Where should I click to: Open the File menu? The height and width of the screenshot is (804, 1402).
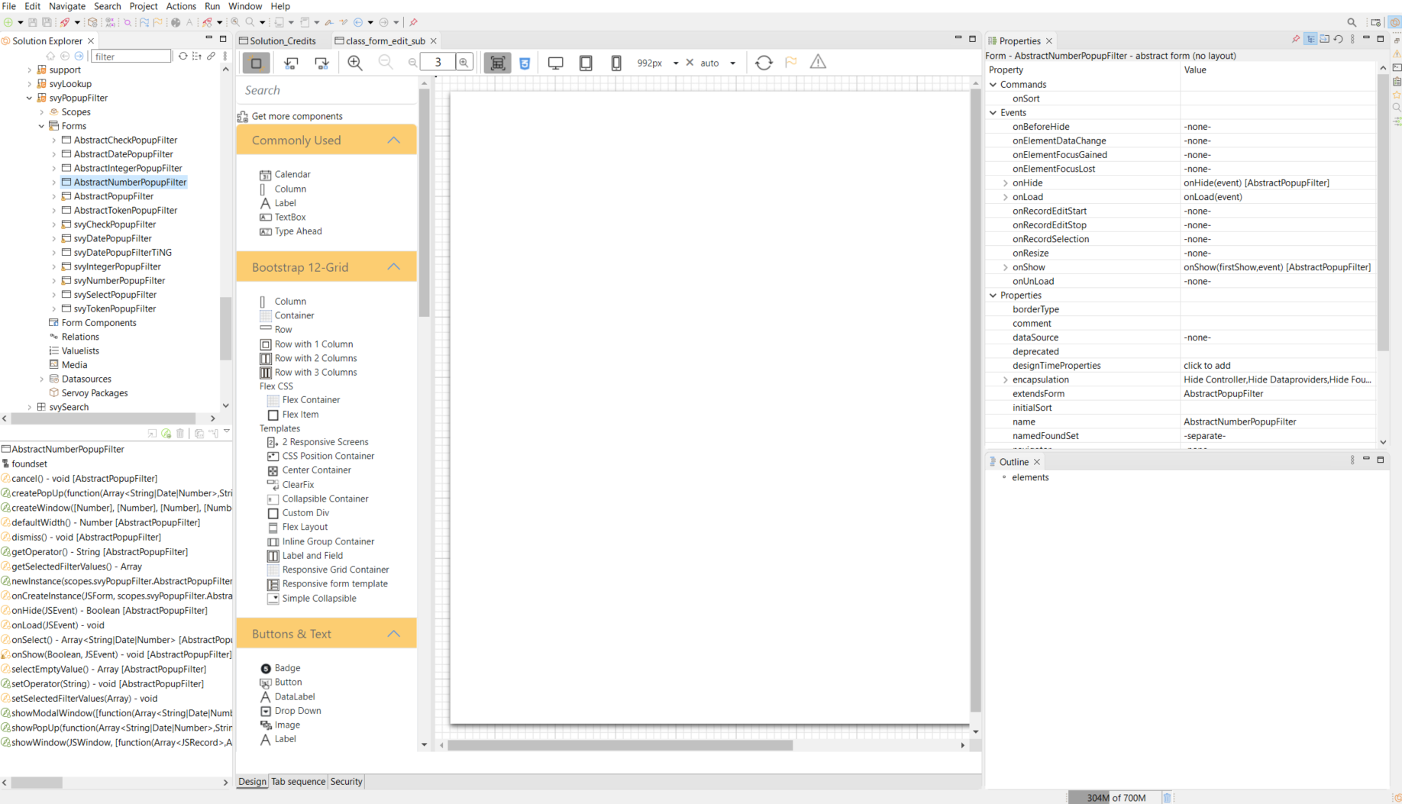point(9,6)
